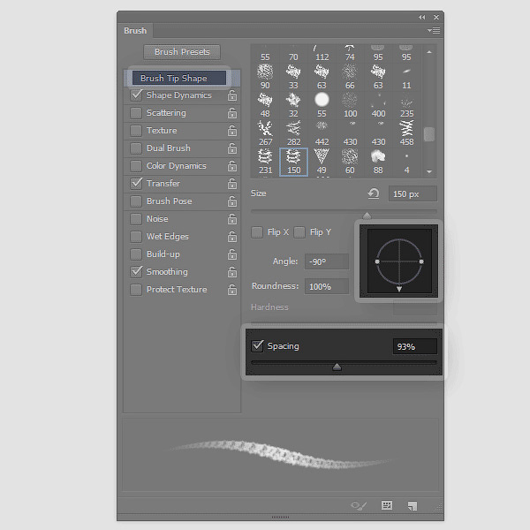
Task: Select the Brush Tip Shape section
Action: coord(179,78)
